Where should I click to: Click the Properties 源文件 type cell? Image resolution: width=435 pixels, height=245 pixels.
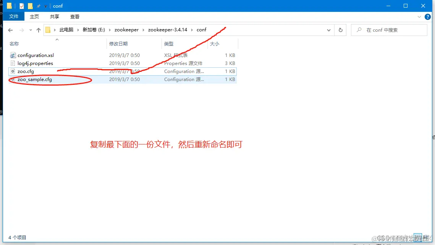click(183, 63)
